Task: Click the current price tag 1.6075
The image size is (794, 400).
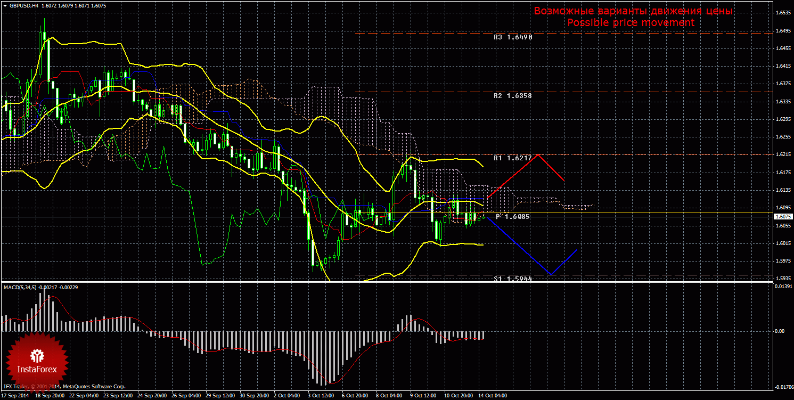Action: point(783,217)
